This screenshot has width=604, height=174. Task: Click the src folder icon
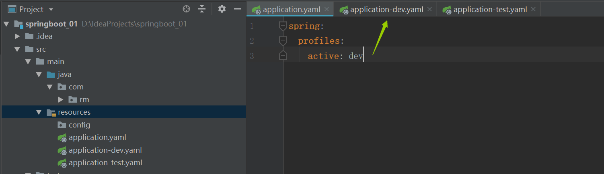pos(29,49)
